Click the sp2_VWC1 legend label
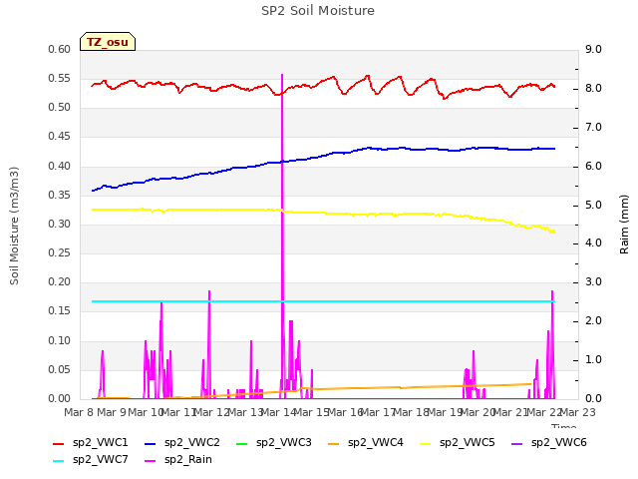 (x=100, y=443)
